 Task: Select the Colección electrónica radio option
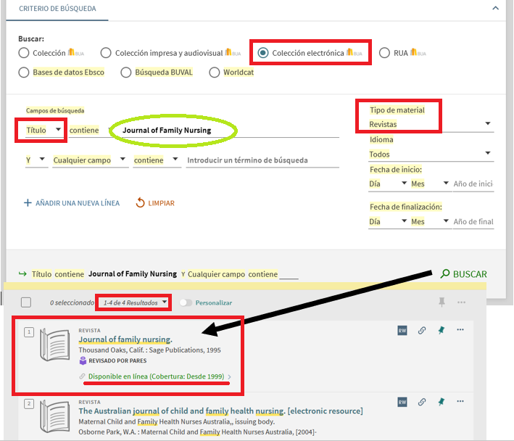pyautogui.click(x=263, y=53)
